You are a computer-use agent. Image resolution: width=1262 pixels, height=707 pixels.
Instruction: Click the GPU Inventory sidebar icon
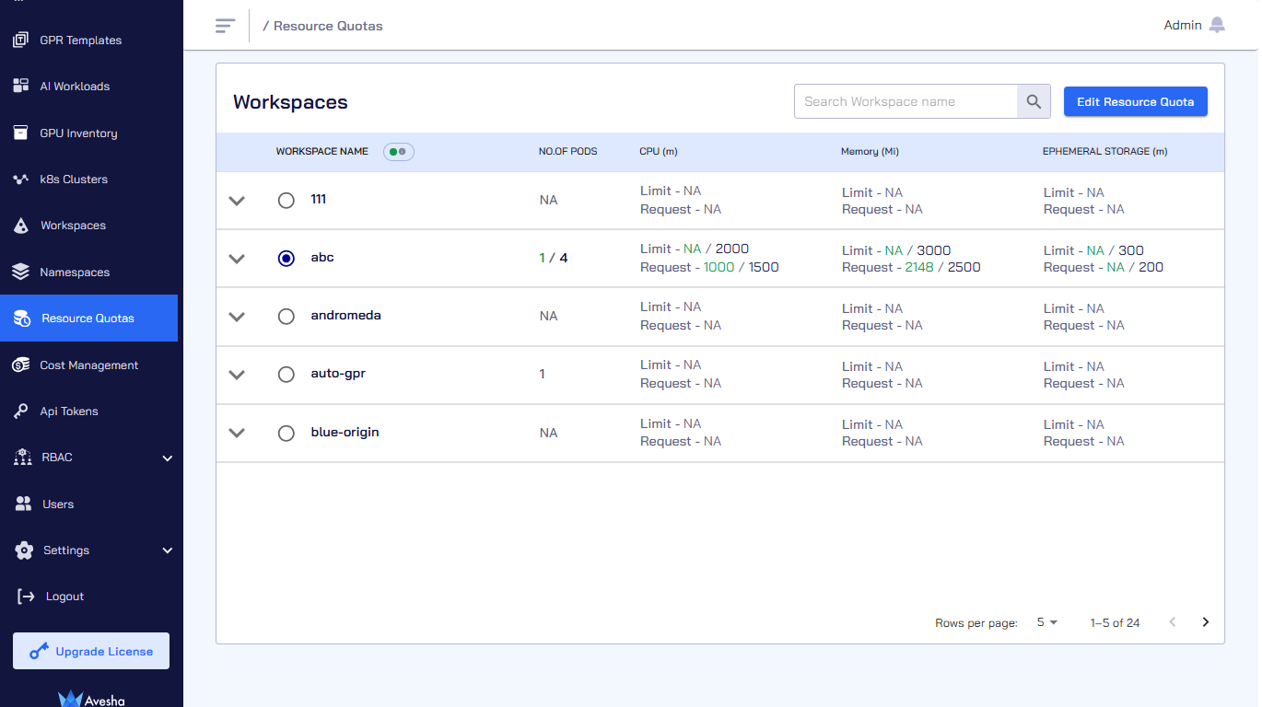[20, 133]
